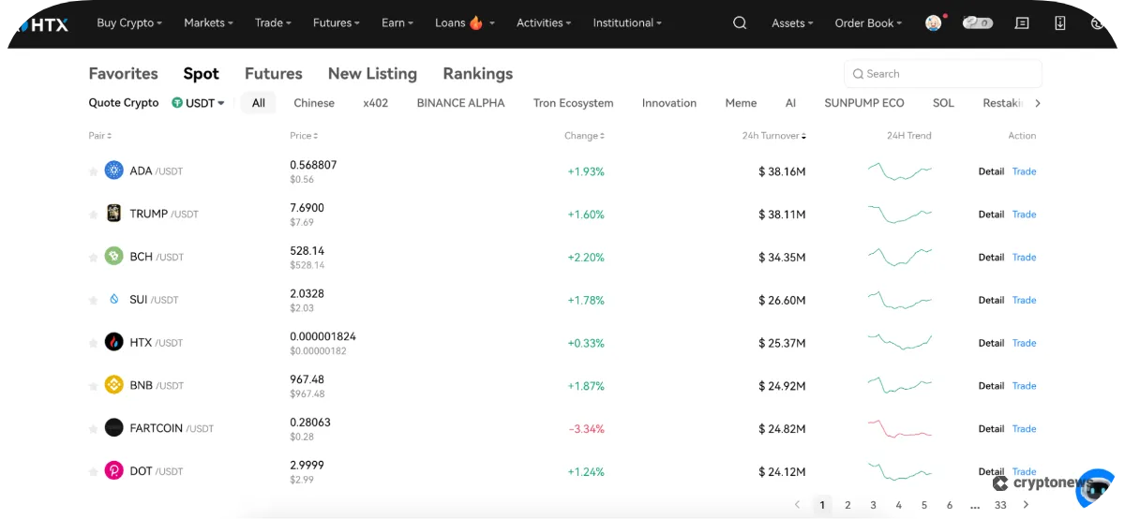
Task: Toggle favorite star for SUI/USDT
Action: tap(93, 301)
